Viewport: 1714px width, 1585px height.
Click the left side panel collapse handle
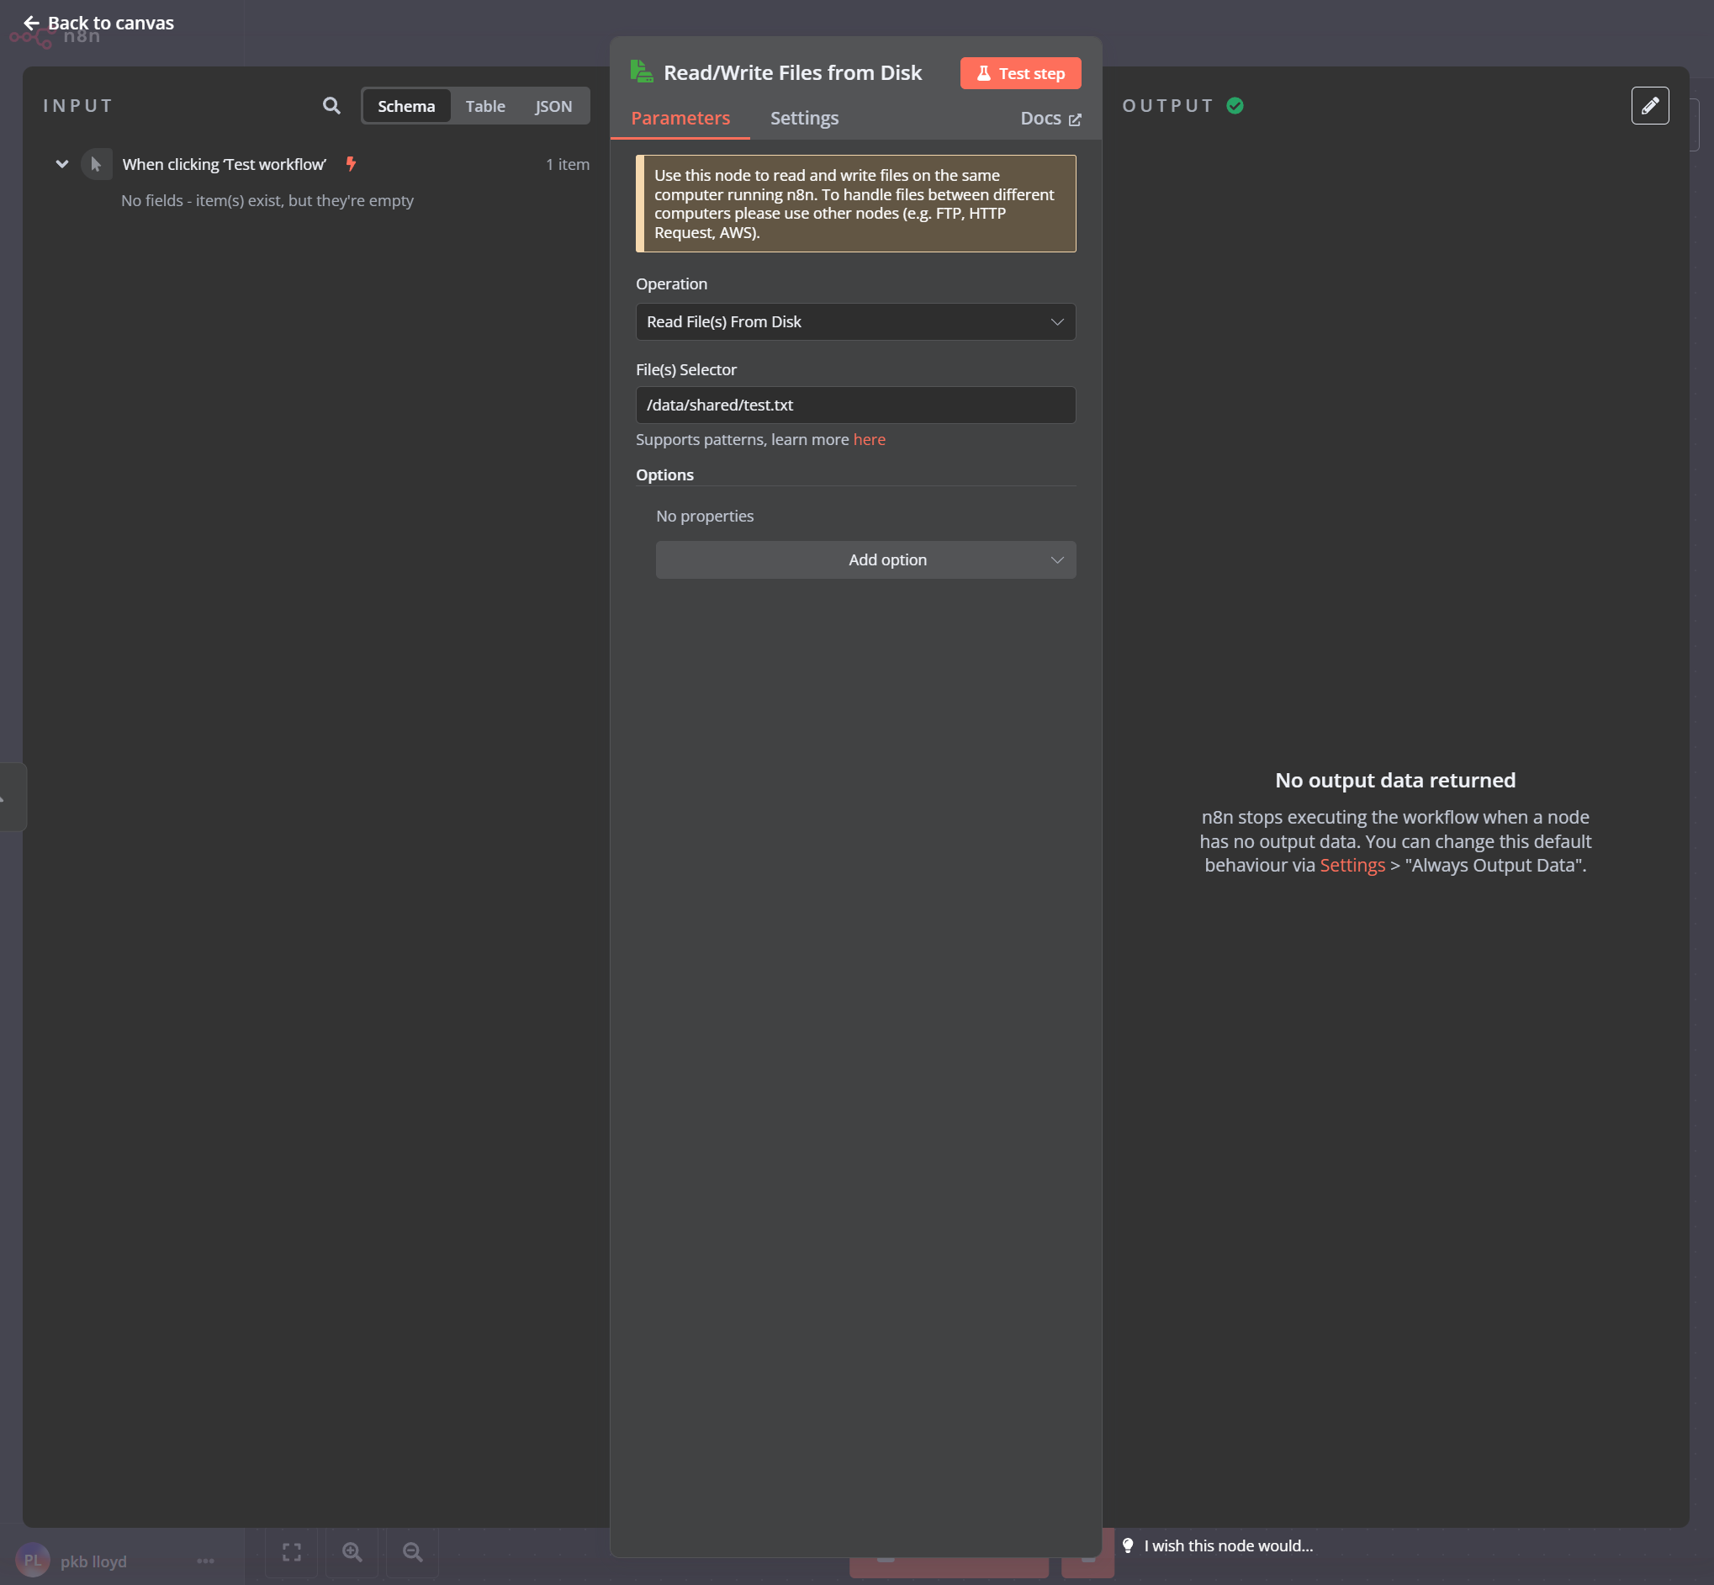coord(12,797)
